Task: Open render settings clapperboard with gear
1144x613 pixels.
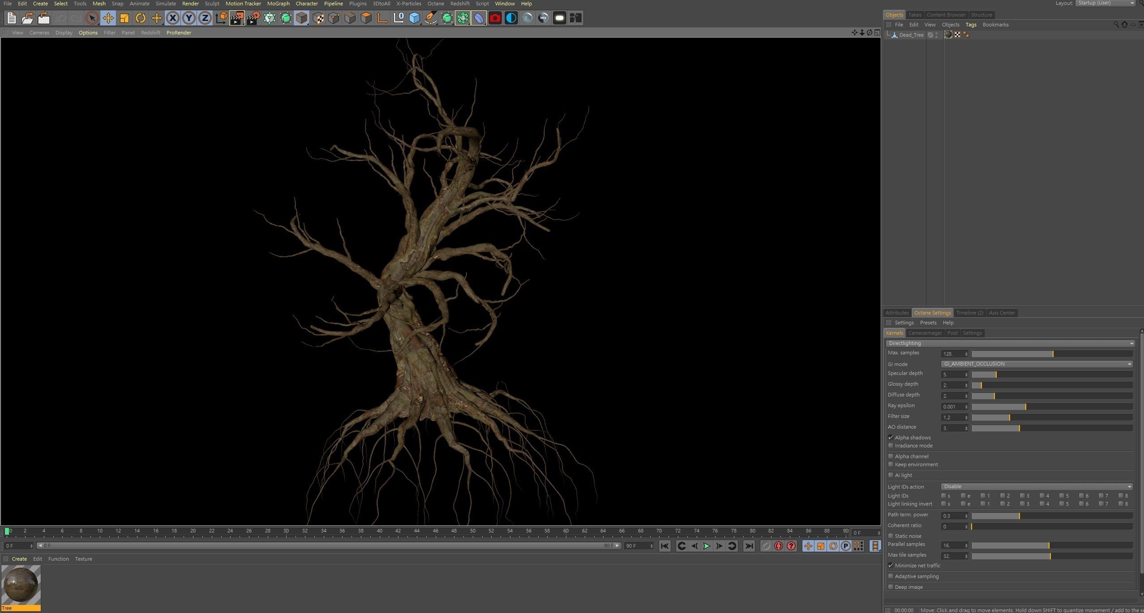Action: (253, 18)
